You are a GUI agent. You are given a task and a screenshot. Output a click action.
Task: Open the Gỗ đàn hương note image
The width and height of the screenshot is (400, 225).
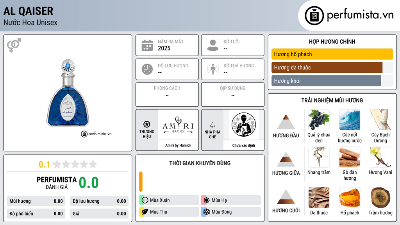pos(350,157)
